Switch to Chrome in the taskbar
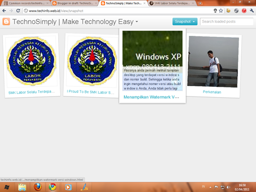Viewport: 256px width, 192px height. (x=53, y=187)
